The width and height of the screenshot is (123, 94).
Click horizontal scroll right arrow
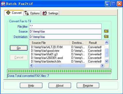tap(102, 66)
